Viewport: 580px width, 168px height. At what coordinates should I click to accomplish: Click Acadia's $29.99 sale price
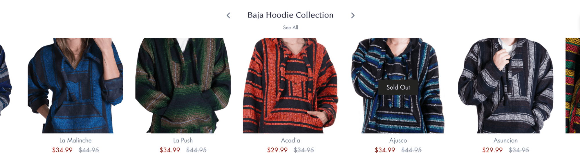pyautogui.click(x=277, y=150)
